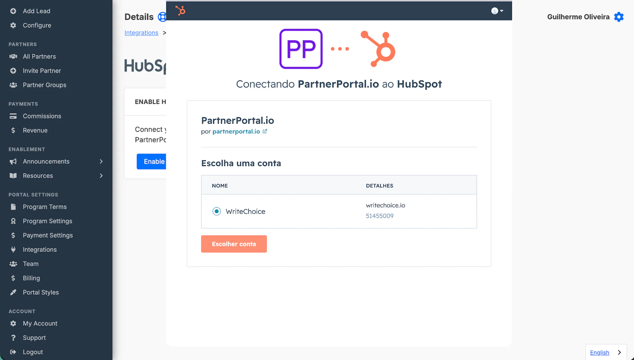Click the Billing dollar icon
The height and width of the screenshot is (360, 634).
click(13, 278)
